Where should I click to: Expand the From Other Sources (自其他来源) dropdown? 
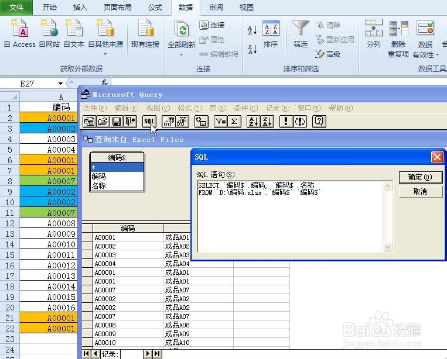[x=105, y=54]
